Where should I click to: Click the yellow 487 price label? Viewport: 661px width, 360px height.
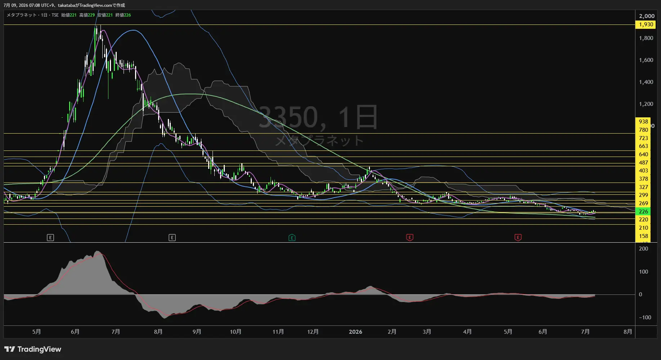(x=643, y=163)
